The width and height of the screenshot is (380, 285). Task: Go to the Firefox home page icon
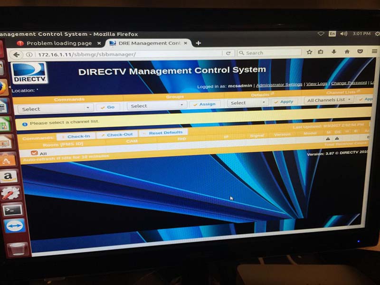[347, 51]
